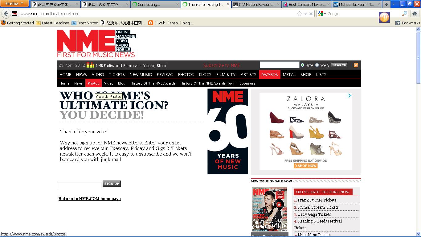Open Google search engine selector dropdown
421x237 pixels.
[x=322, y=14]
